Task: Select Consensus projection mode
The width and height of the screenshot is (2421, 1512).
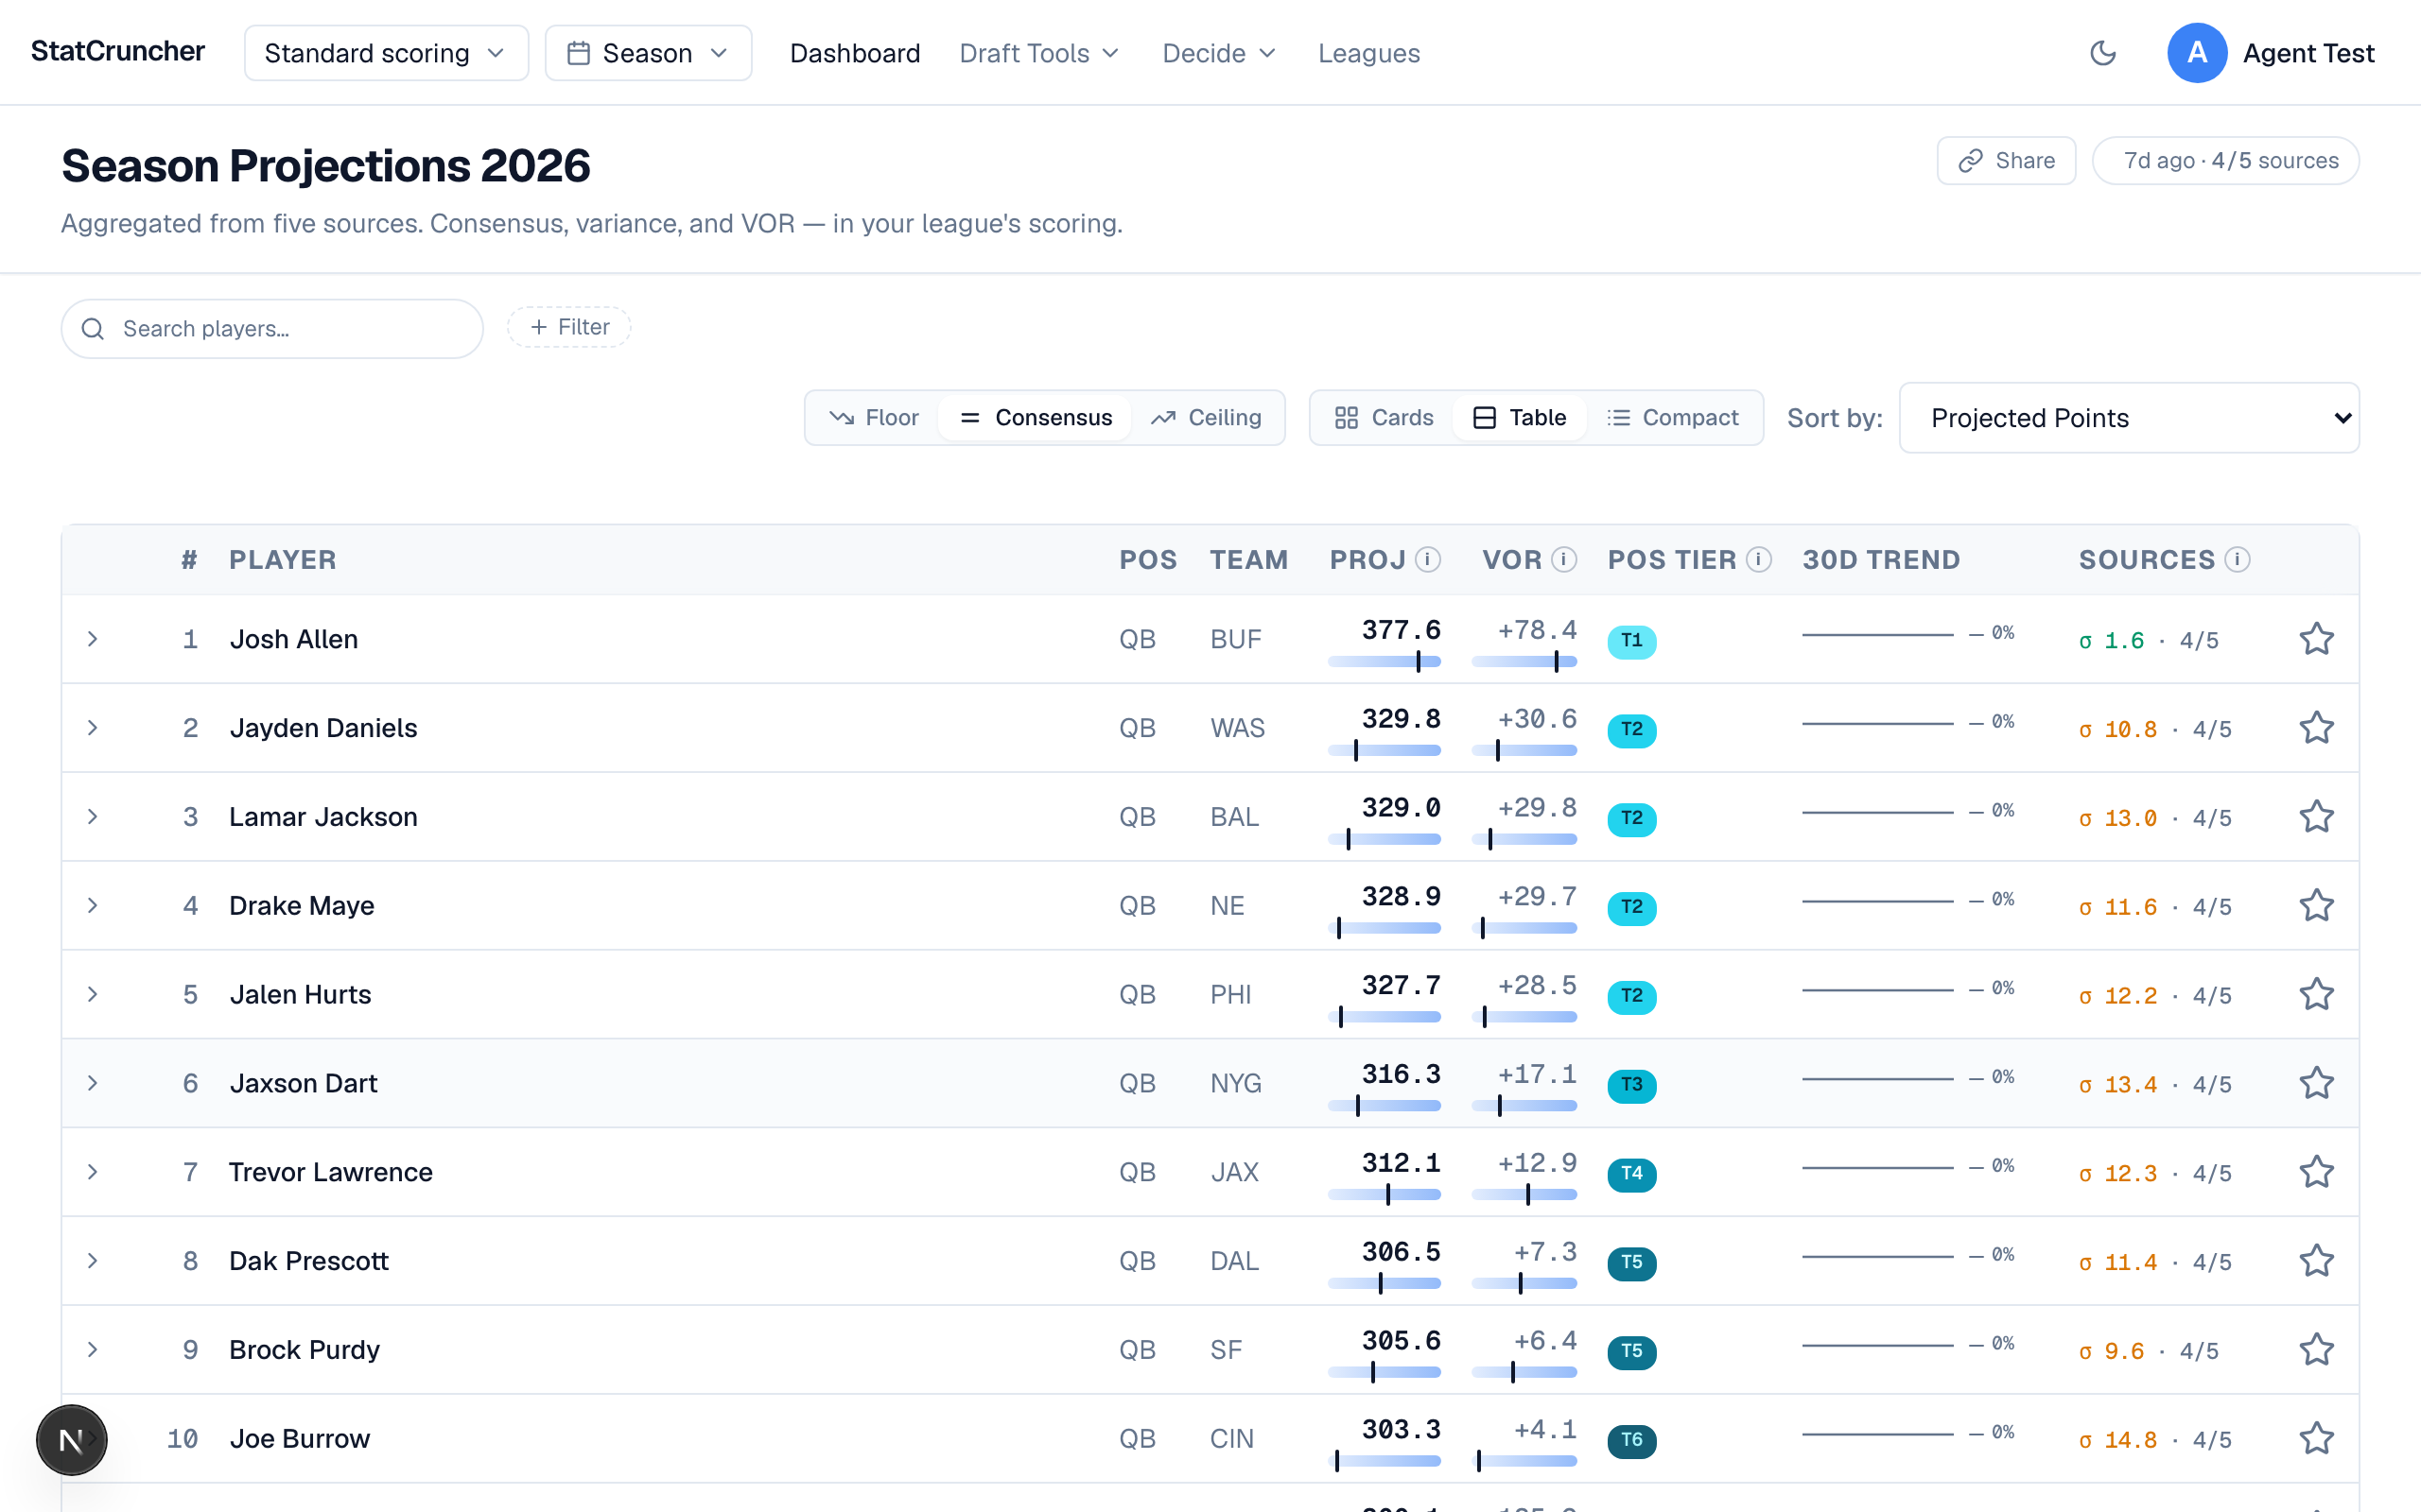Action: [x=1036, y=418]
